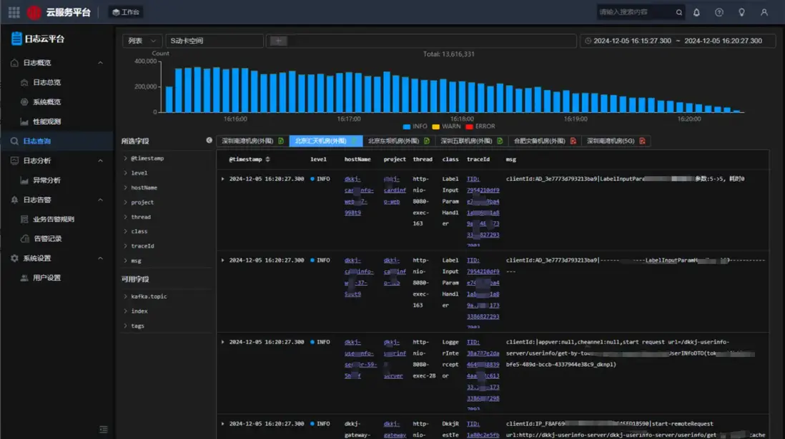Click the search magnifier icon in header
The height and width of the screenshot is (439, 785).
coord(679,13)
